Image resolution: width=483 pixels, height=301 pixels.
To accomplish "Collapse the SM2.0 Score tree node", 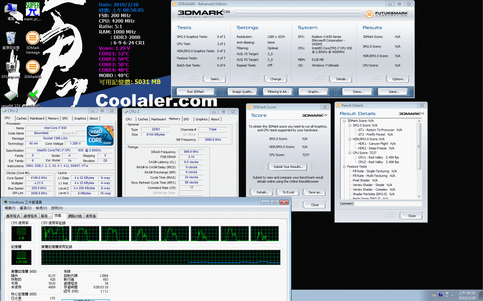I will (x=350, y=125).
